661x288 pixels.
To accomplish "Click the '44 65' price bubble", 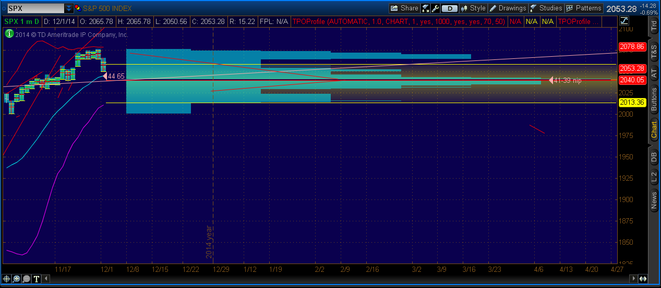I will click(115, 76).
